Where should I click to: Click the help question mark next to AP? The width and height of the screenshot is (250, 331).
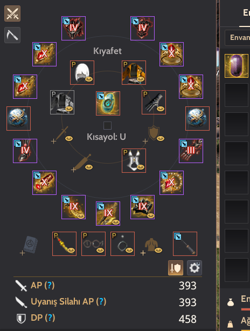pos(49,286)
